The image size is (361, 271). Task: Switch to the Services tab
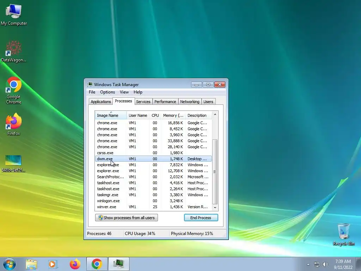[x=143, y=102]
